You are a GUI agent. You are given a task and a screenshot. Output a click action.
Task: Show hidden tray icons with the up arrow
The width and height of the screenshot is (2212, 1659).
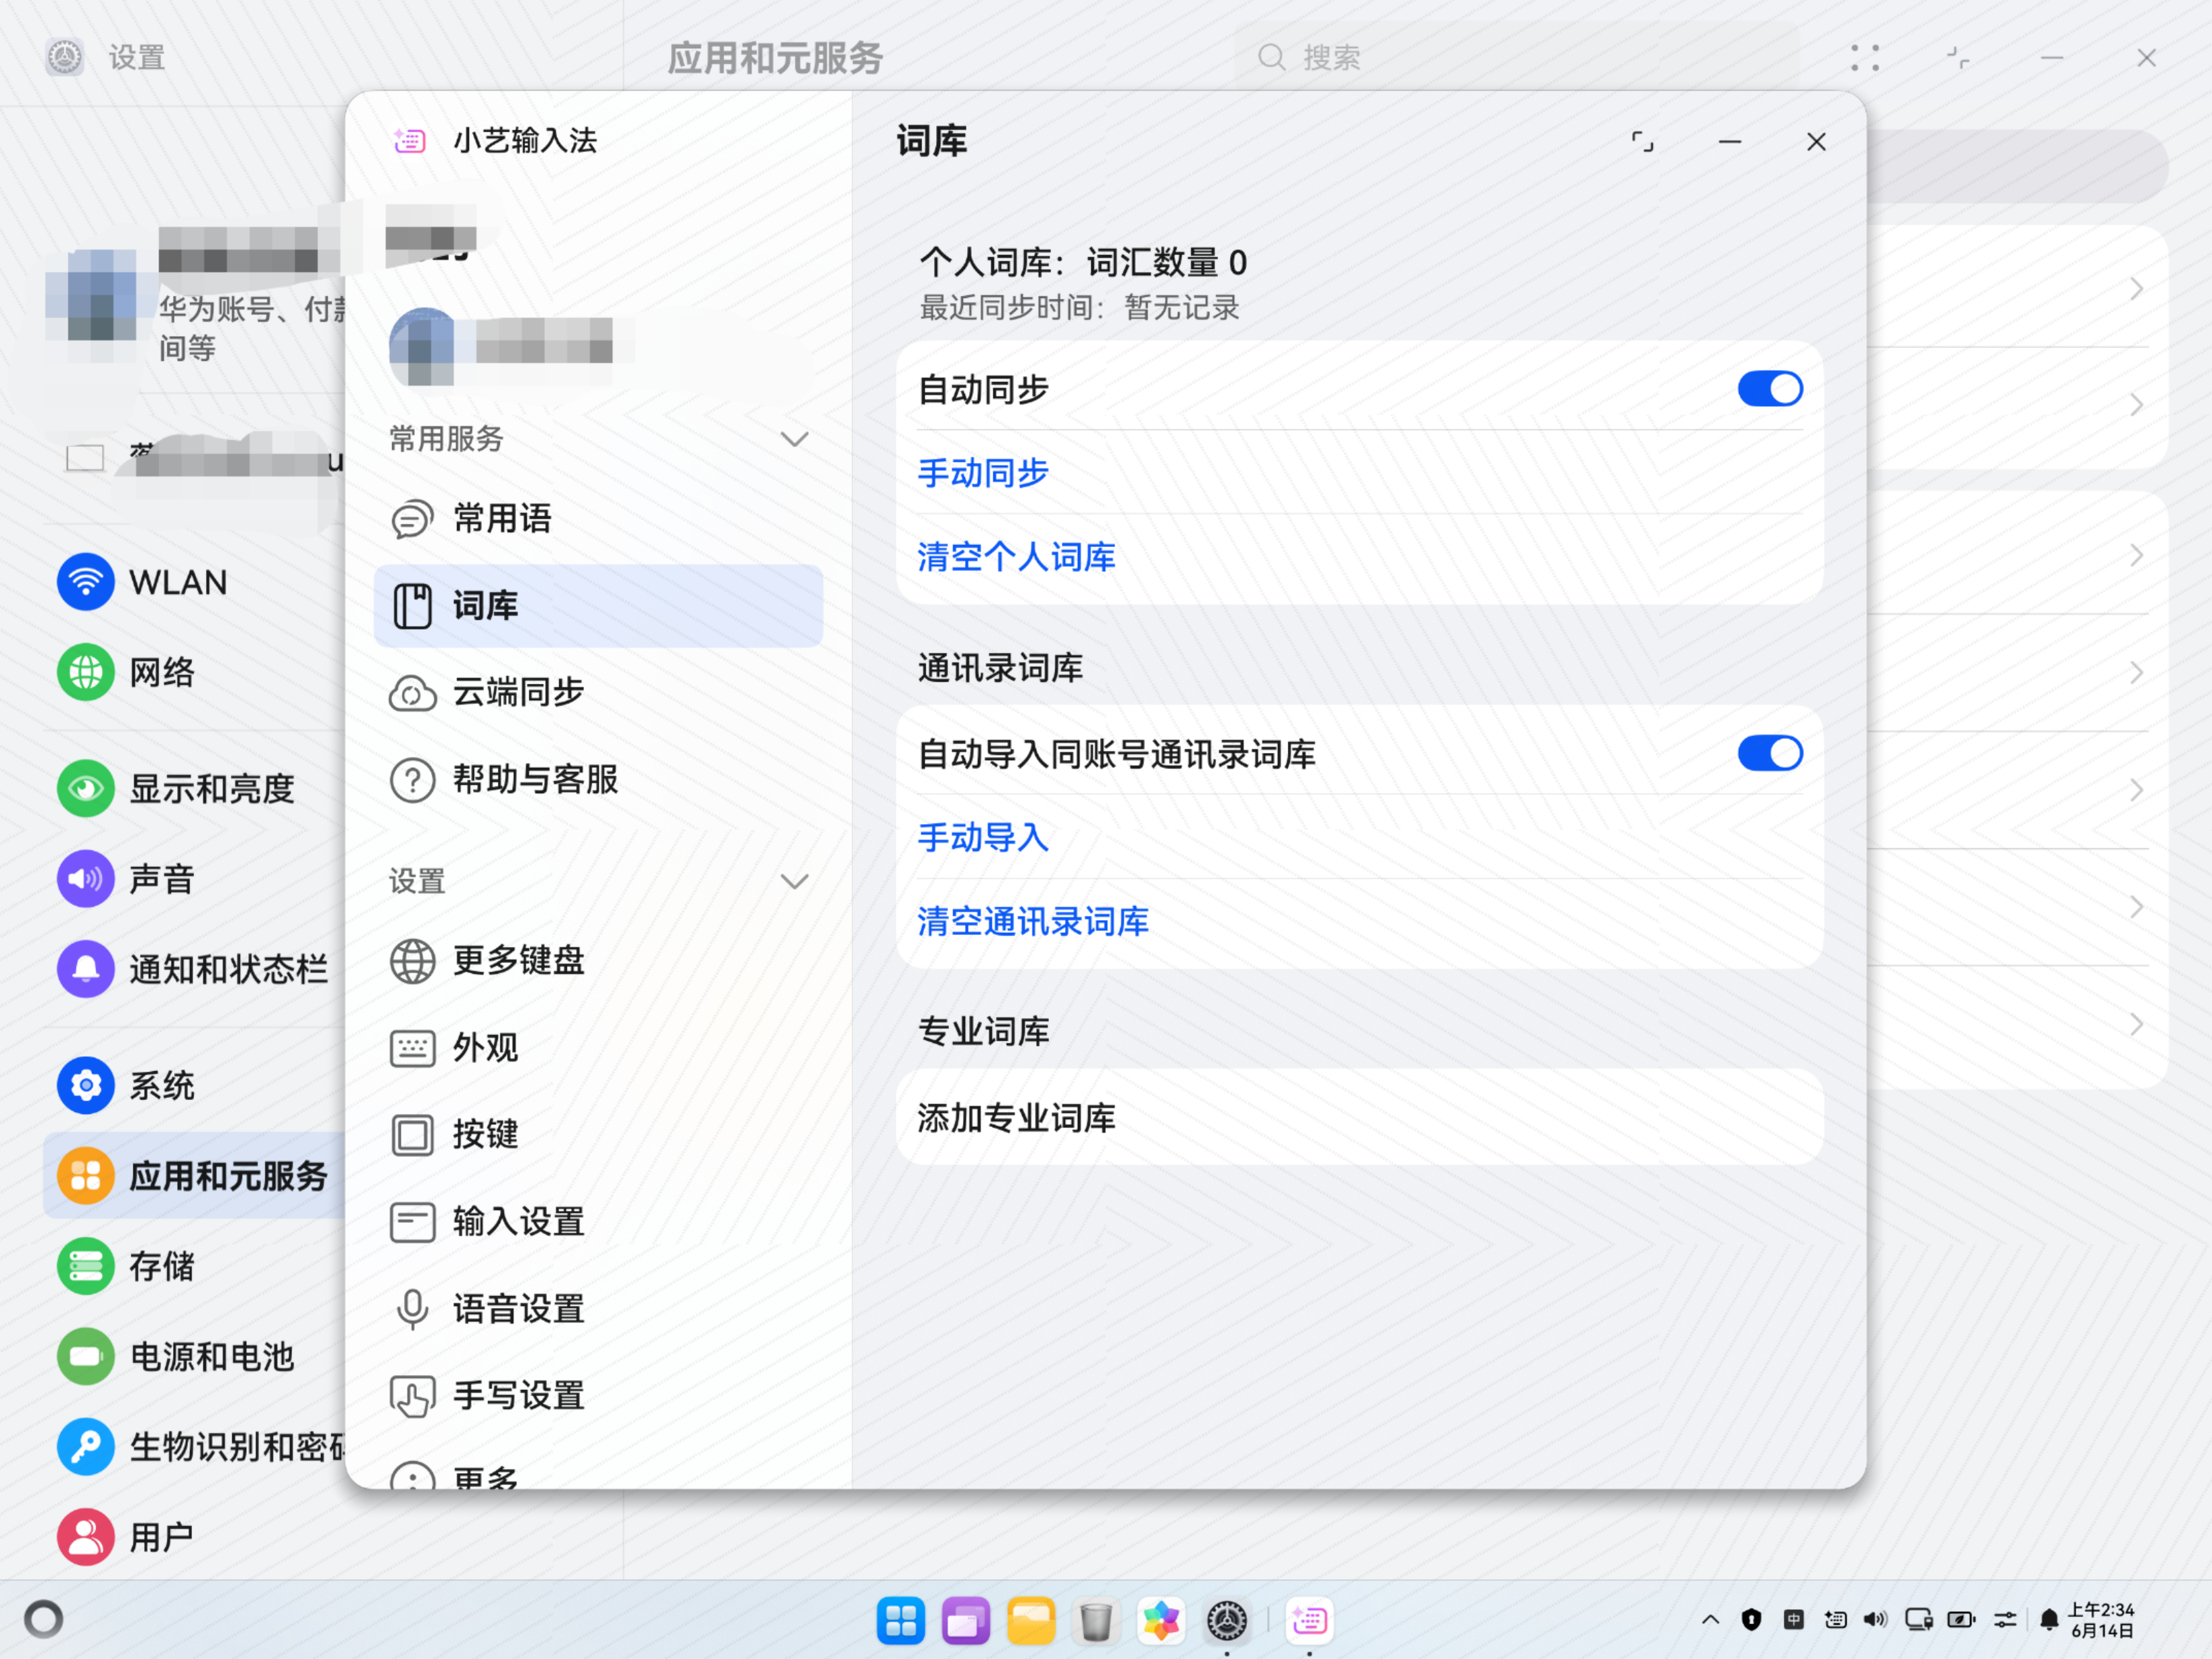1711,1620
